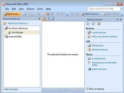Viewport: 124px width, 93px height.
Task: Minimize the Microsoft Office 2010 window
Action: point(107,4)
